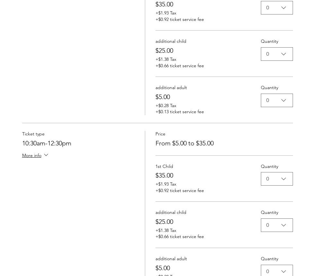This screenshot has width=310, height=276.
Task: Click the additional adult label in upper section
Action: click(x=171, y=88)
